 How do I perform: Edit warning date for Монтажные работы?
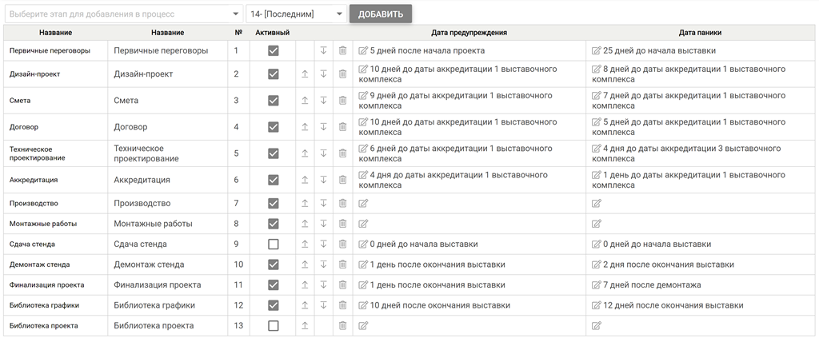[364, 224]
